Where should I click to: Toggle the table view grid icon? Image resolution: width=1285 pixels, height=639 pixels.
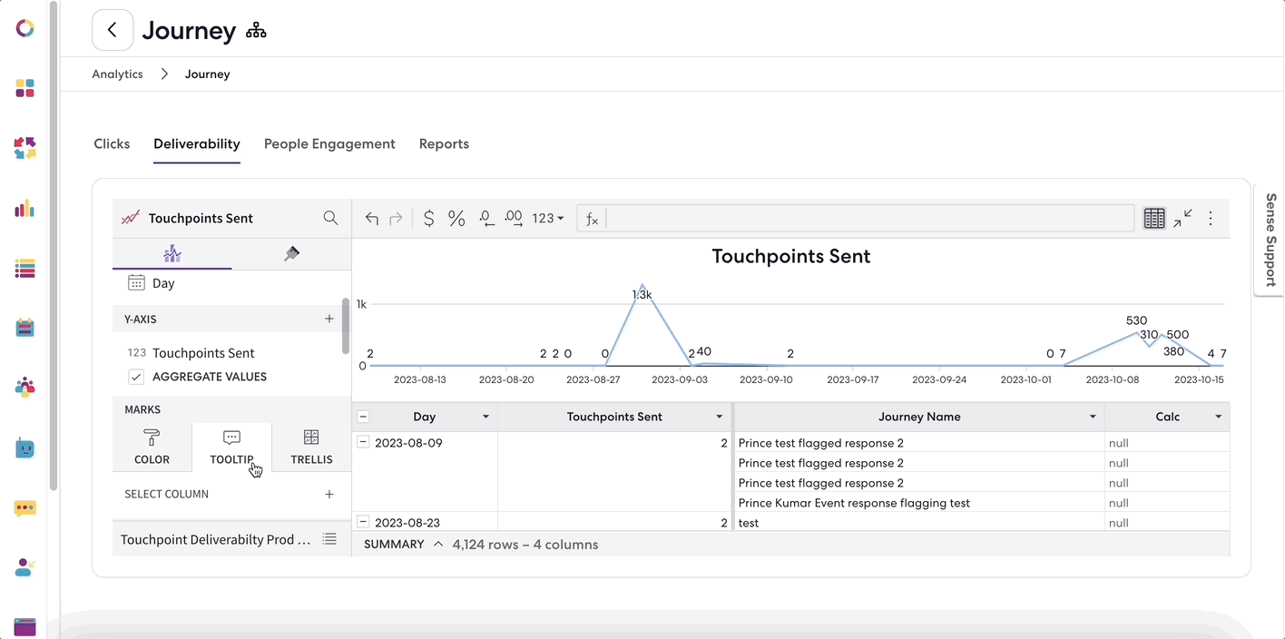(x=1154, y=218)
